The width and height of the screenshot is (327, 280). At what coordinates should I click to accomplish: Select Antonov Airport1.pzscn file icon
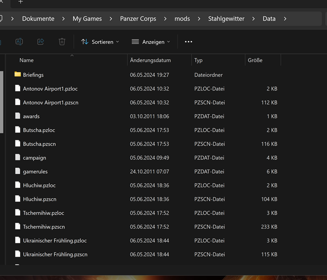pos(18,102)
